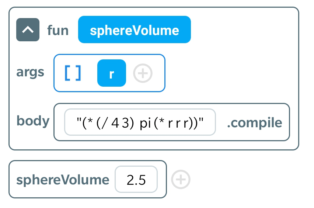Add a new argument with args plus icon
Viewport: 314px width, 208px height.
(143, 73)
